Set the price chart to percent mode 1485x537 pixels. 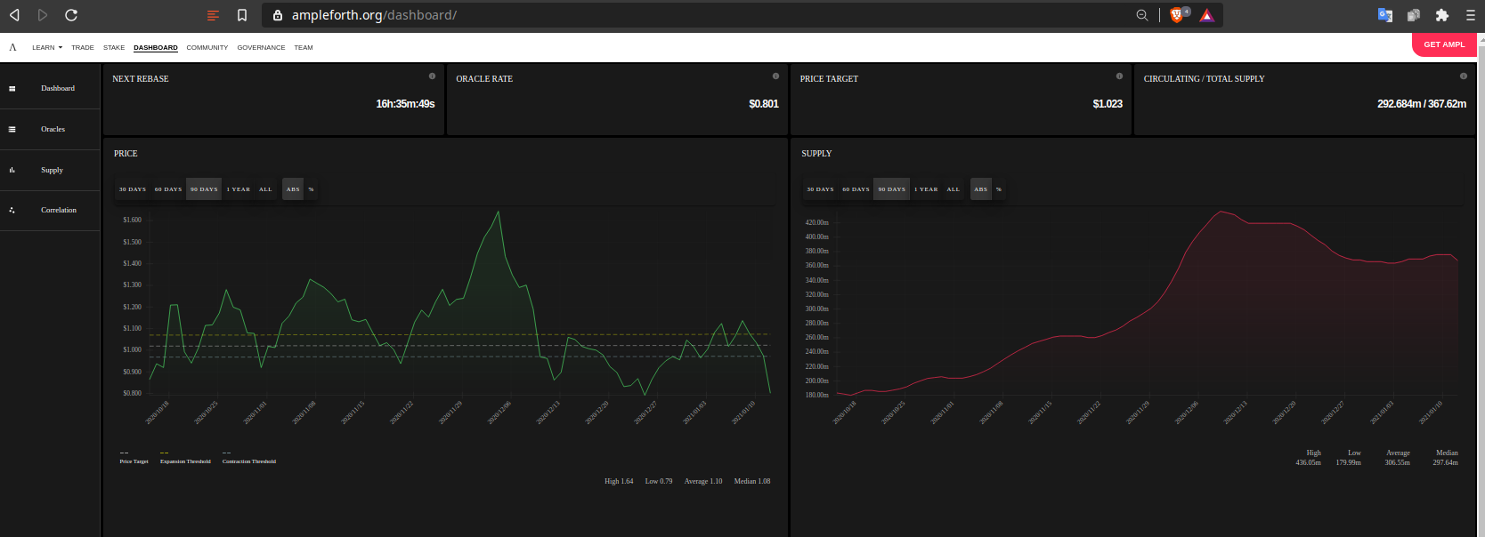(311, 189)
